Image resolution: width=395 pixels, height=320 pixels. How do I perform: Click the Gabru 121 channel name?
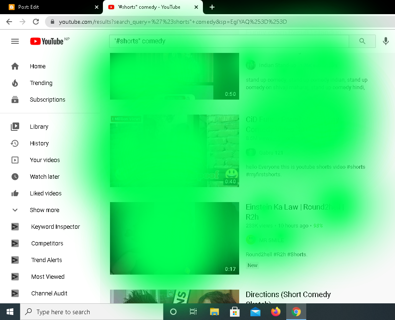271,152
